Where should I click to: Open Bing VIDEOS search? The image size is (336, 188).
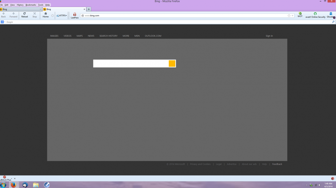67,36
